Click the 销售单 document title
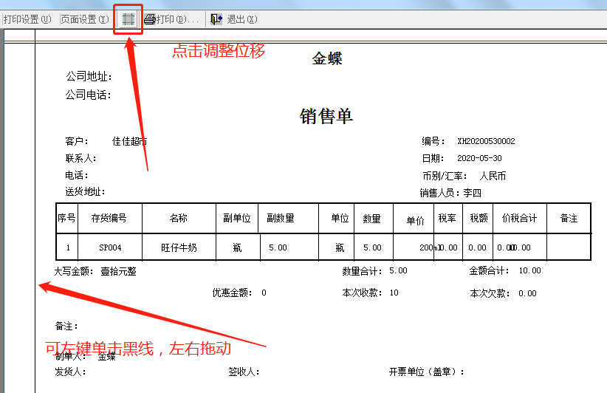607x393 pixels. (326, 116)
